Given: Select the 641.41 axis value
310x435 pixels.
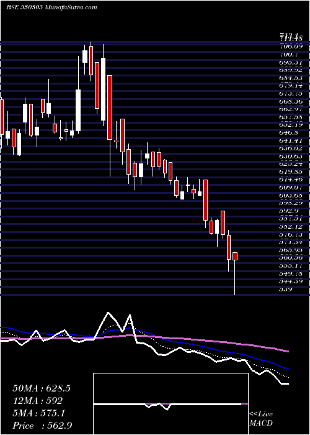Looking at the screenshot, I should coord(291,140).
